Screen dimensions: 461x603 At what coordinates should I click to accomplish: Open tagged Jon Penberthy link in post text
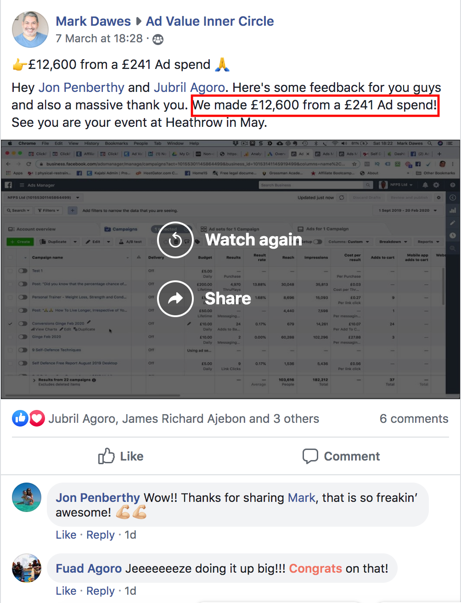click(81, 87)
